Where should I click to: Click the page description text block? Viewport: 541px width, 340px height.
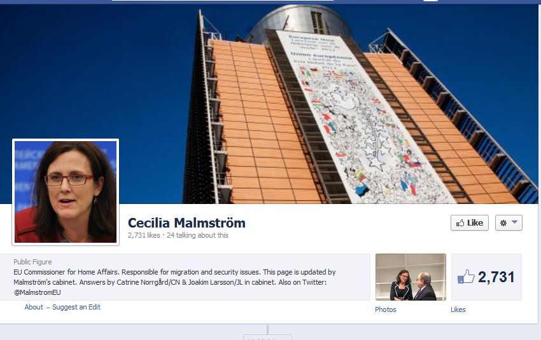(x=174, y=282)
